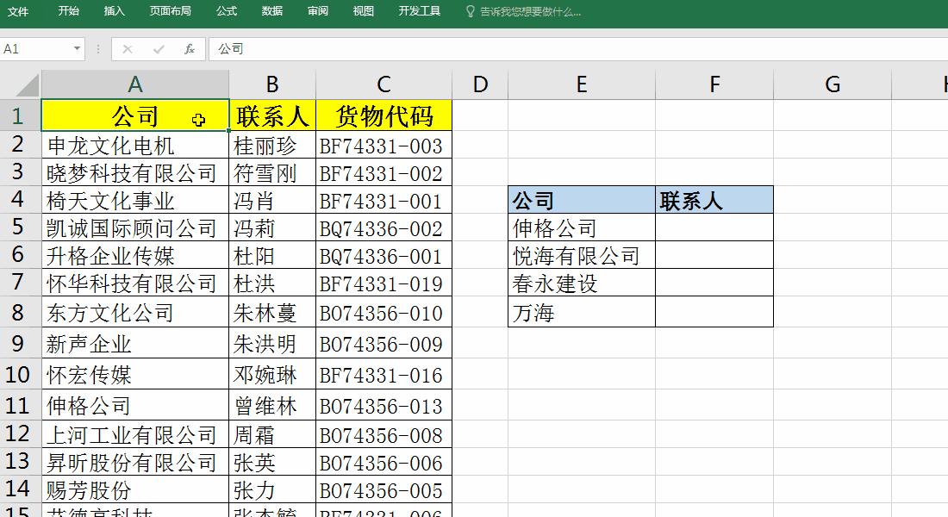Open the 页面布局 ribbon tab
Image resolution: width=948 pixels, height=517 pixels.
pyautogui.click(x=170, y=12)
